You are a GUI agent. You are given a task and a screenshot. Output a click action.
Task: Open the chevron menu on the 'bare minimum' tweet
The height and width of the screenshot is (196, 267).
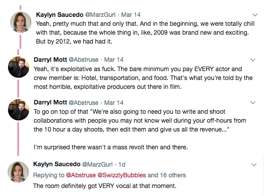click(x=253, y=60)
